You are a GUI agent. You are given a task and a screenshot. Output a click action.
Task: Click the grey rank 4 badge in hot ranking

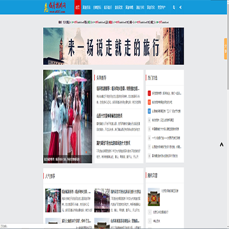point(149,120)
